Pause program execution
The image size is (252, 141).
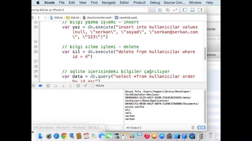[x=48, y=86]
